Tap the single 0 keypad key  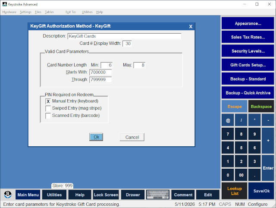(228, 175)
